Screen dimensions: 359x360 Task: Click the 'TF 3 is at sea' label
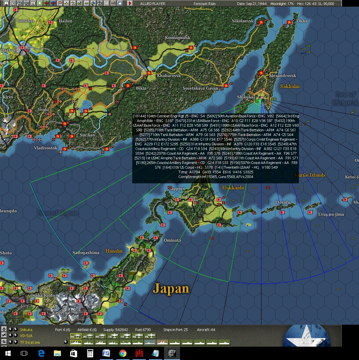pyautogui.click(x=30, y=342)
